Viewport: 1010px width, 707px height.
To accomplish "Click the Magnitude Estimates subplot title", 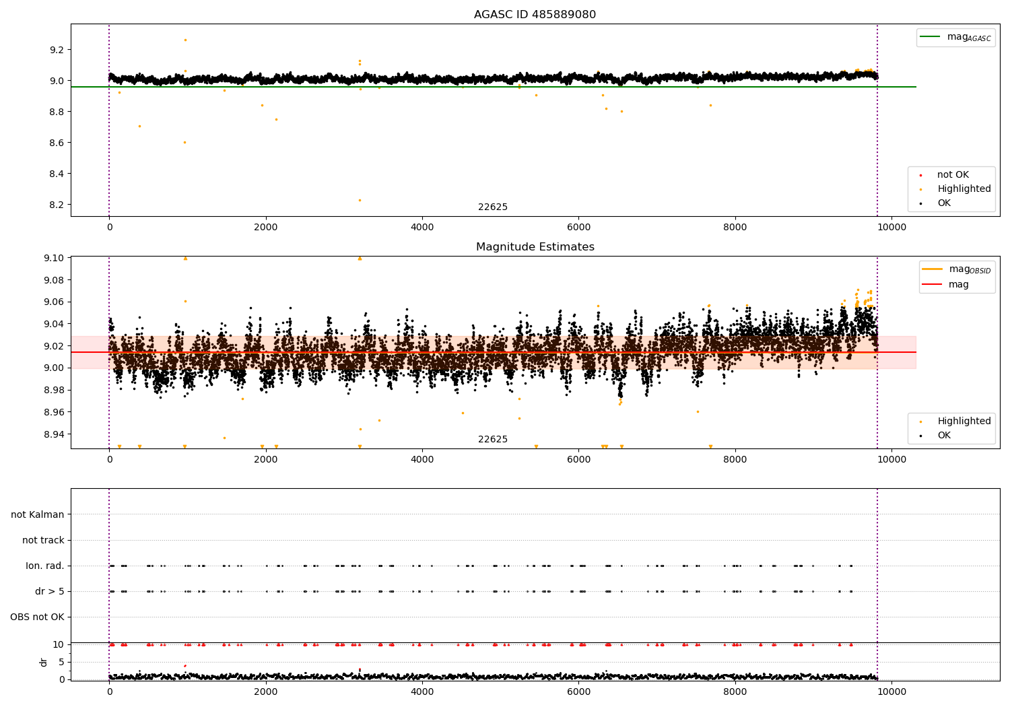I will 535,247.
